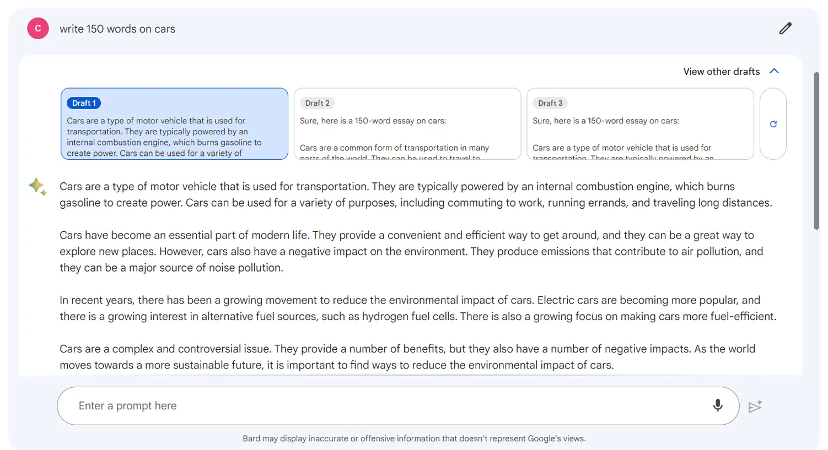Click the microphone icon for voice input
Image resolution: width=828 pixels, height=450 pixels.
pos(717,406)
